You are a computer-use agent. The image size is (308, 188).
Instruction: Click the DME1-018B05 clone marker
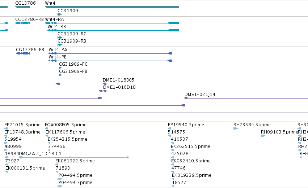105,84
